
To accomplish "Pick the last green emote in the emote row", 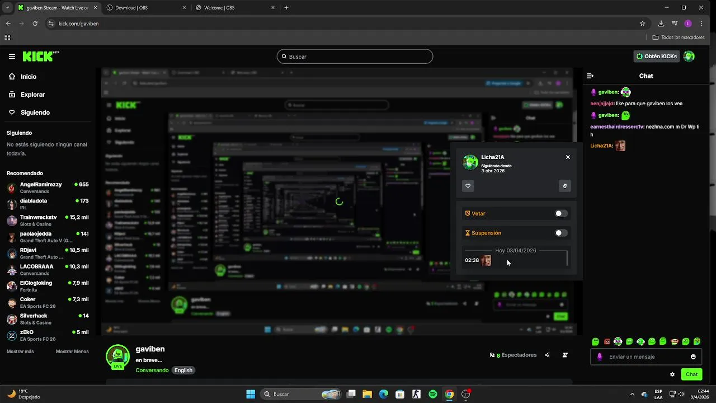I will click(697, 341).
